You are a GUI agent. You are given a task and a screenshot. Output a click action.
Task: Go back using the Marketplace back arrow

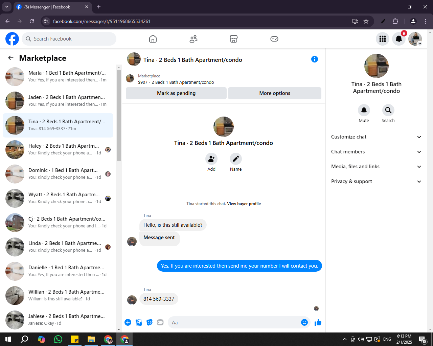[11, 58]
